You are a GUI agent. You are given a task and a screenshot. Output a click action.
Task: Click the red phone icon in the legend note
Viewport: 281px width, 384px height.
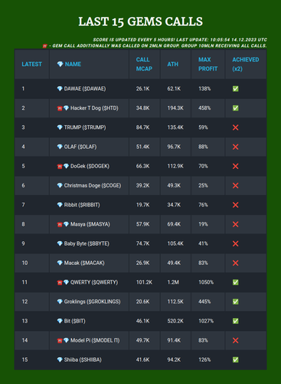(45, 46)
